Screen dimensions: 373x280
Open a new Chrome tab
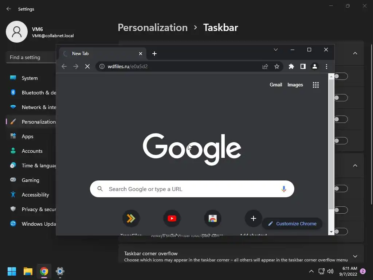154,54
